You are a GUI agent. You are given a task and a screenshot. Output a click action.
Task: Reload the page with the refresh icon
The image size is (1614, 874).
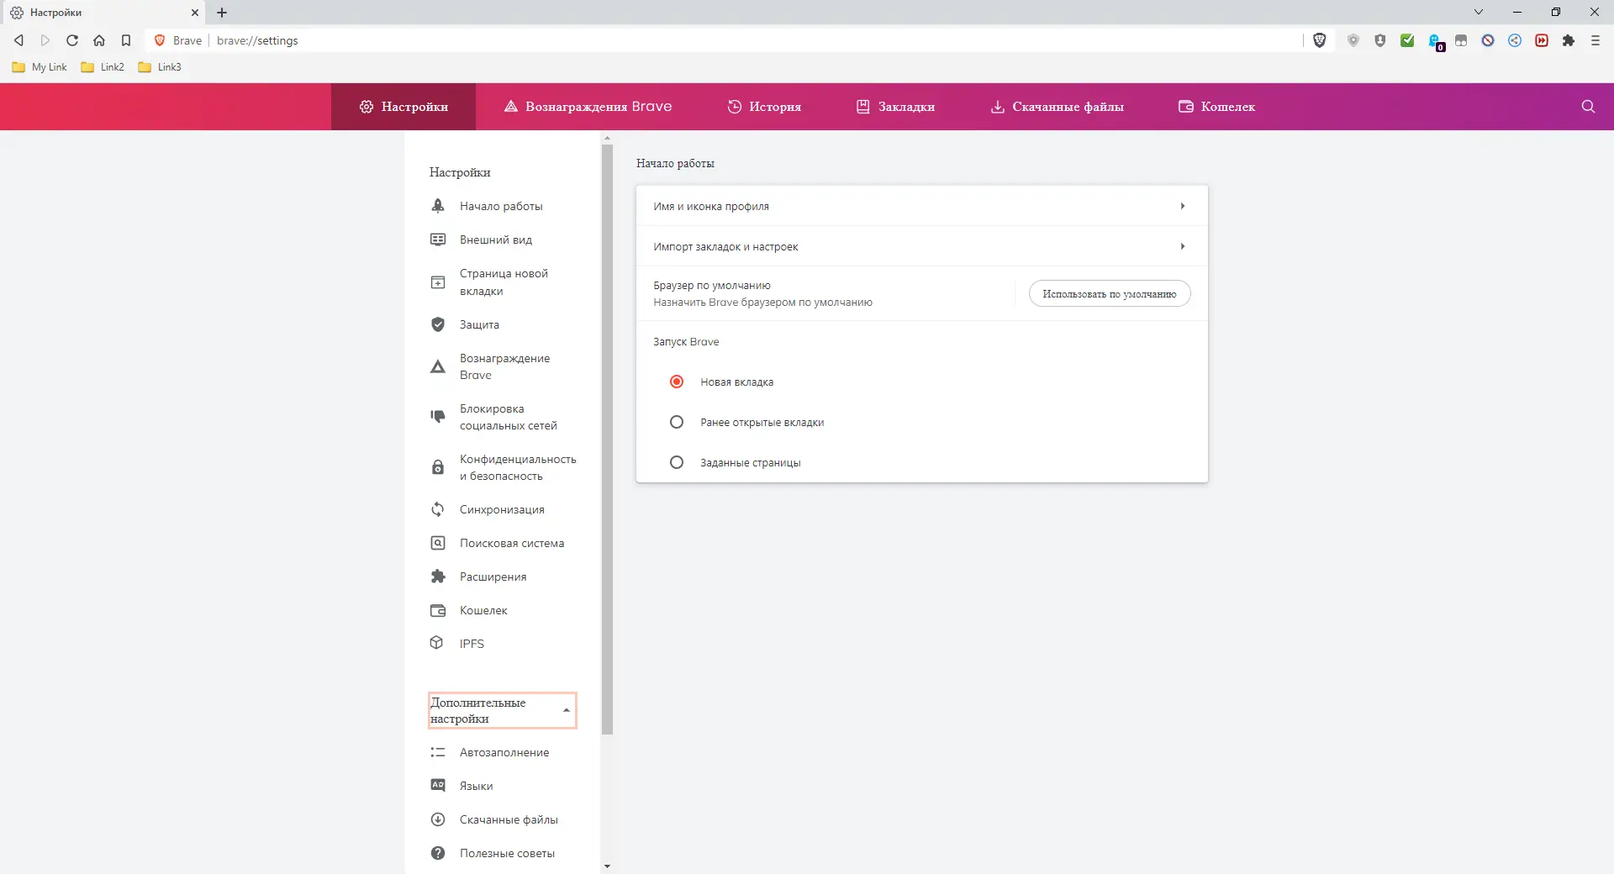72,40
